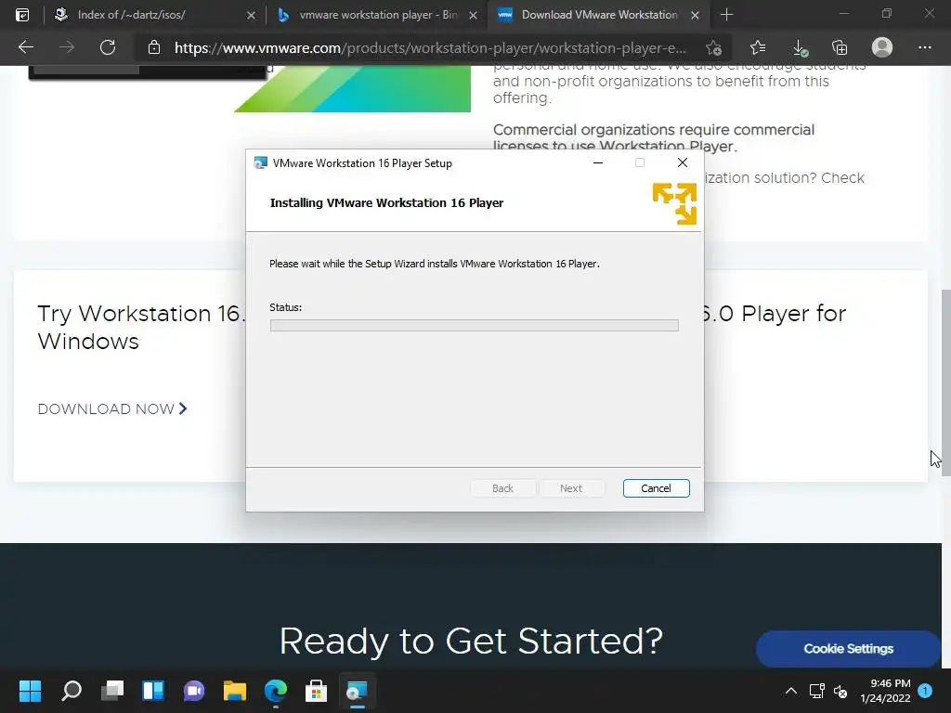Screen dimensions: 951x713
Task: Show hidden system tray icons
Action: pos(791,691)
